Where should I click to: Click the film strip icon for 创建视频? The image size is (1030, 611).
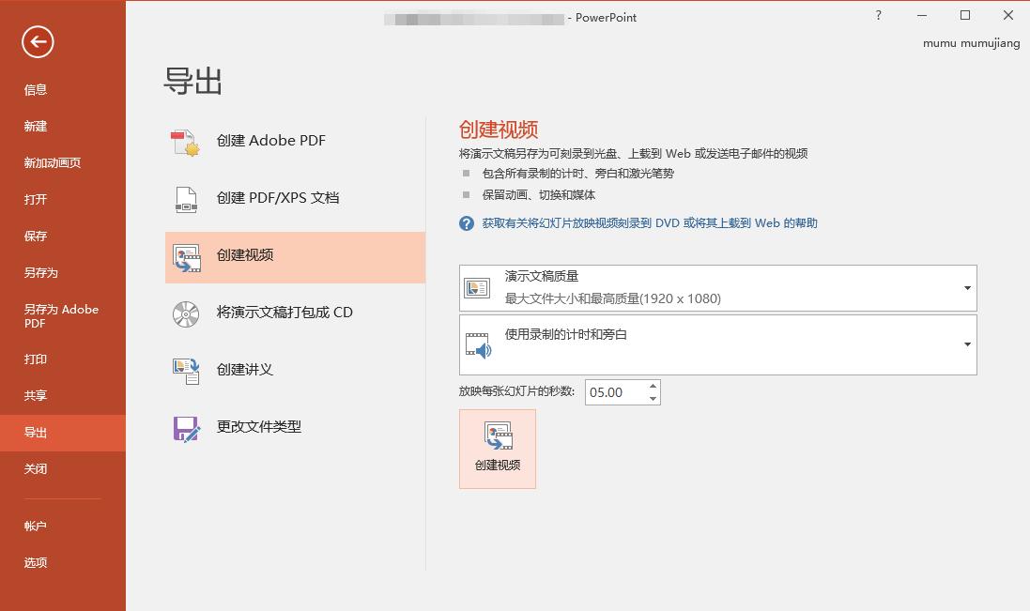click(x=187, y=255)
